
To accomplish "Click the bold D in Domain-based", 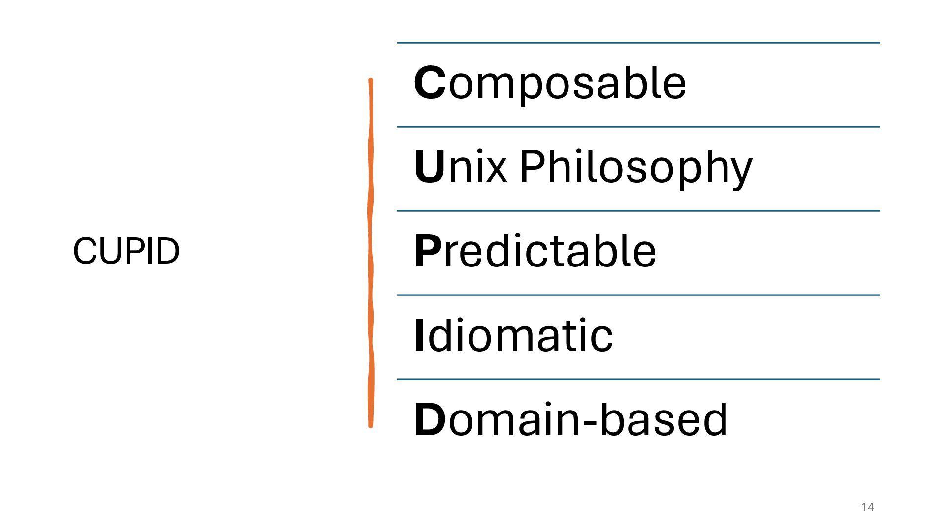I will (430, 419).
